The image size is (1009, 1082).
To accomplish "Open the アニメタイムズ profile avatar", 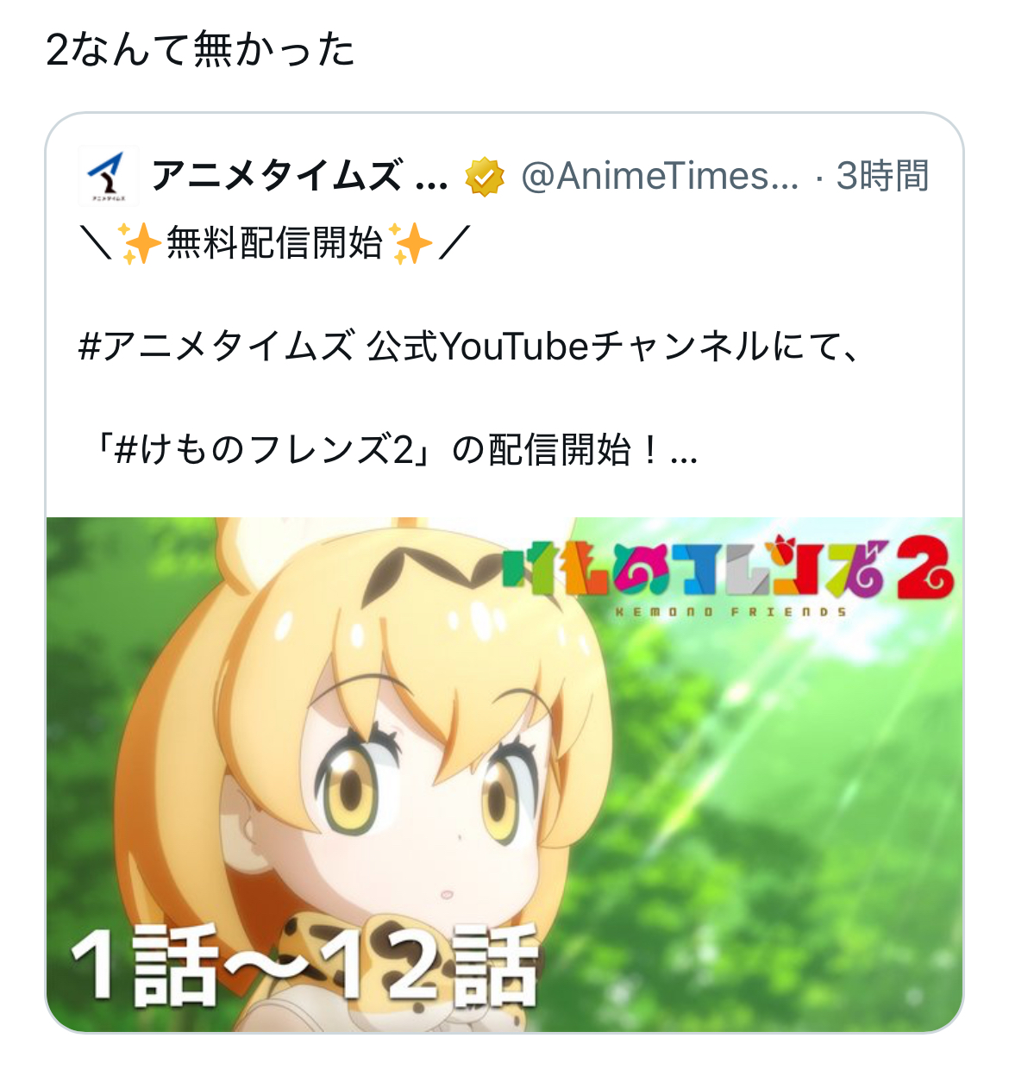I will click(109, 176).
